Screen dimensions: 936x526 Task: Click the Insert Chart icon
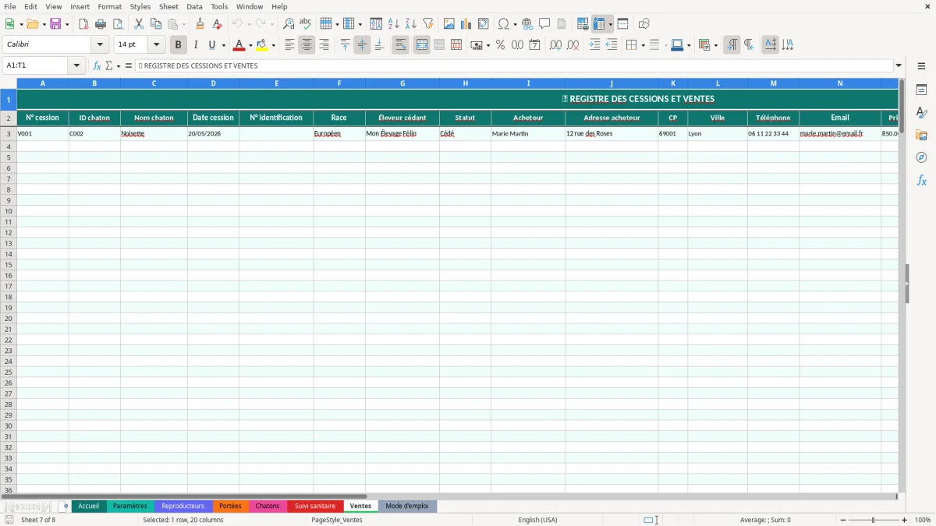pyautogui.click(x=466, y=24)
